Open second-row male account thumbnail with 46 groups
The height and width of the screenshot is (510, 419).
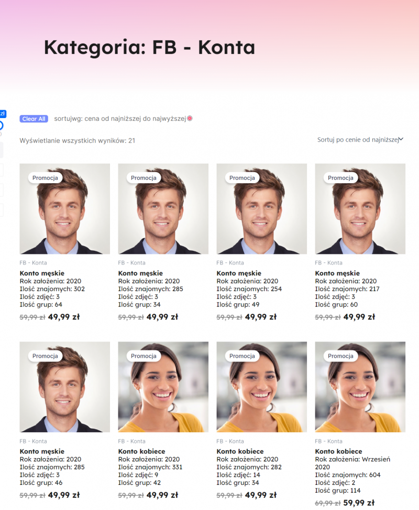[64, 387]
